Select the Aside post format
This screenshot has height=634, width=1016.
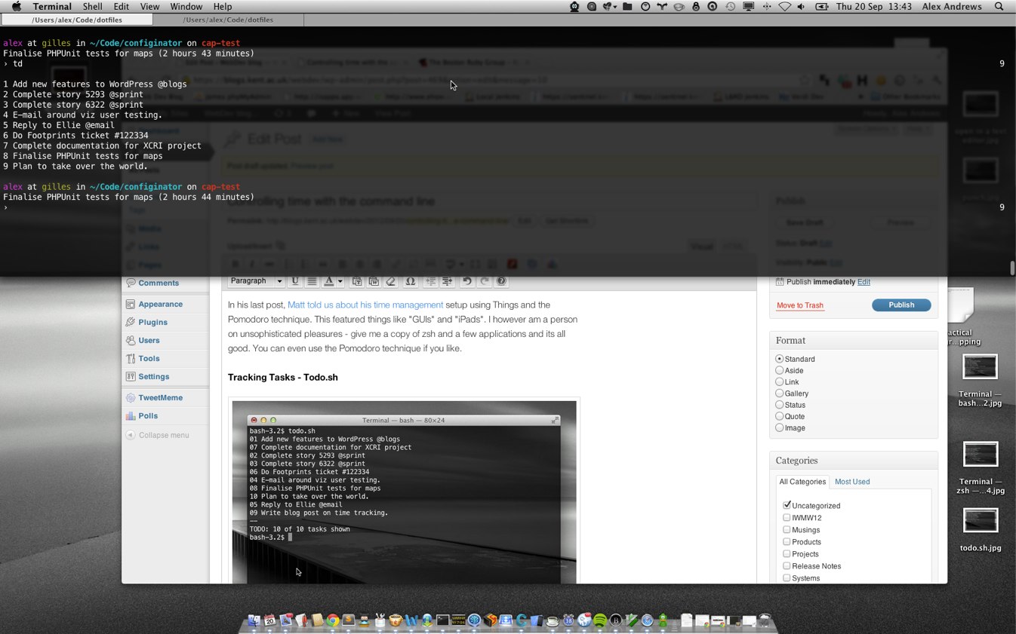point(780,370)
